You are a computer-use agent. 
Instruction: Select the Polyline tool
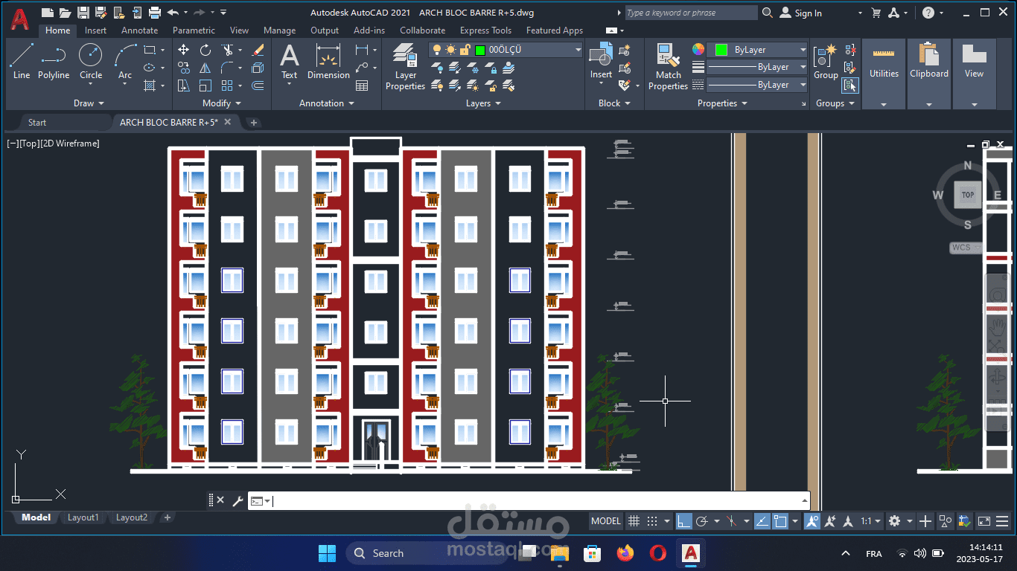[54, 60]
